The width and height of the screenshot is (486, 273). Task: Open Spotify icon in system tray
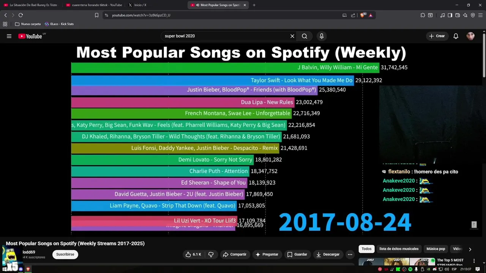(x=410, y=269)
